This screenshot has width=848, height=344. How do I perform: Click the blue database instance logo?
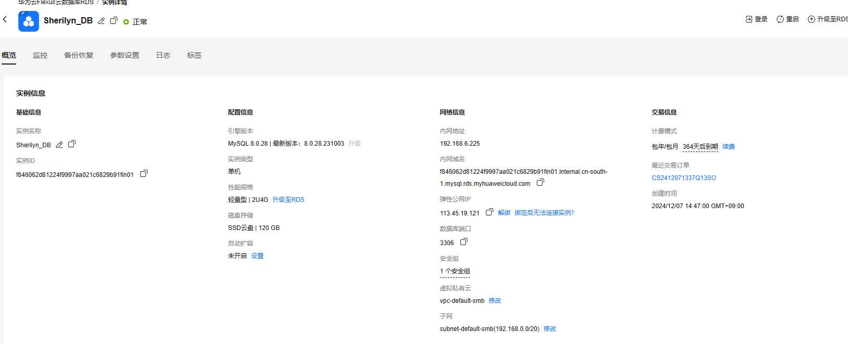tap(29, 21)
